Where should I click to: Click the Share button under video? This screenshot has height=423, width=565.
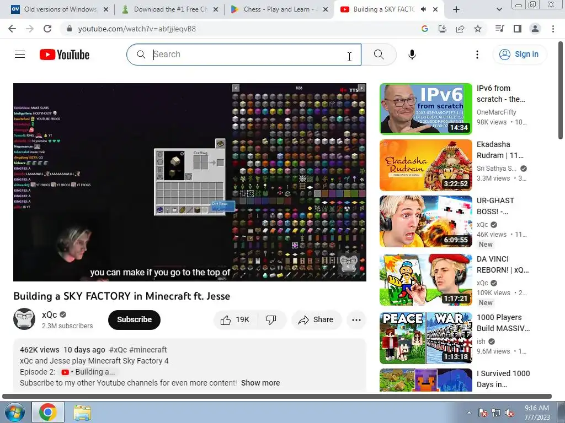click(316, 319)
